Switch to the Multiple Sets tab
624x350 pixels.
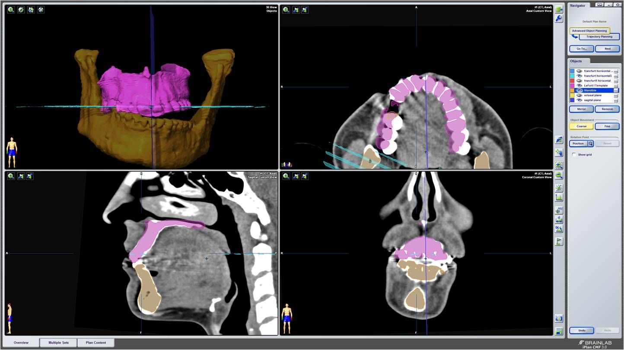tap(58, 343)
